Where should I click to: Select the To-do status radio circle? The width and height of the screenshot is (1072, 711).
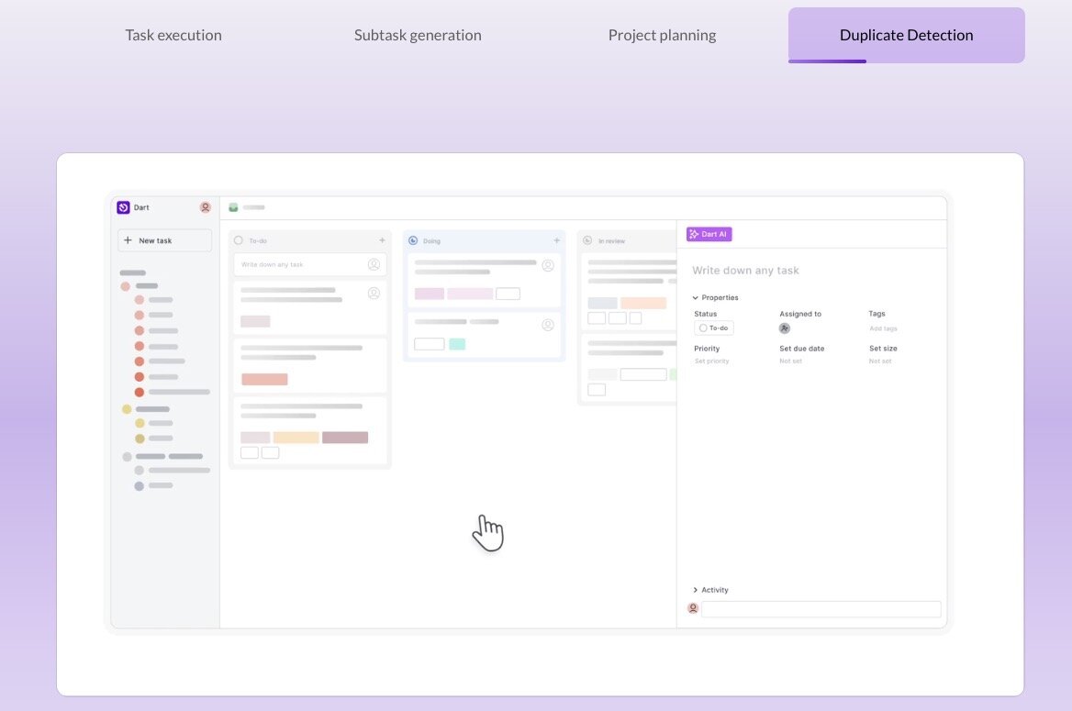705,328
